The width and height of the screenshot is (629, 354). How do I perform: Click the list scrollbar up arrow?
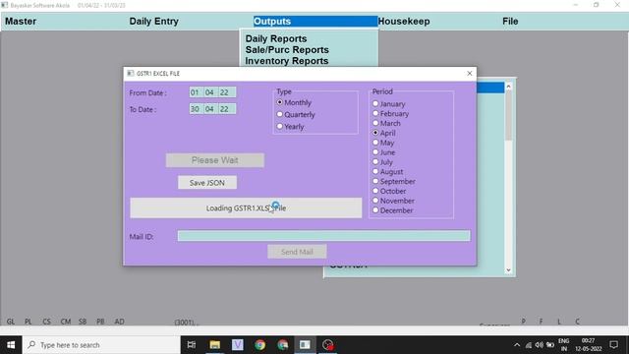509,87
